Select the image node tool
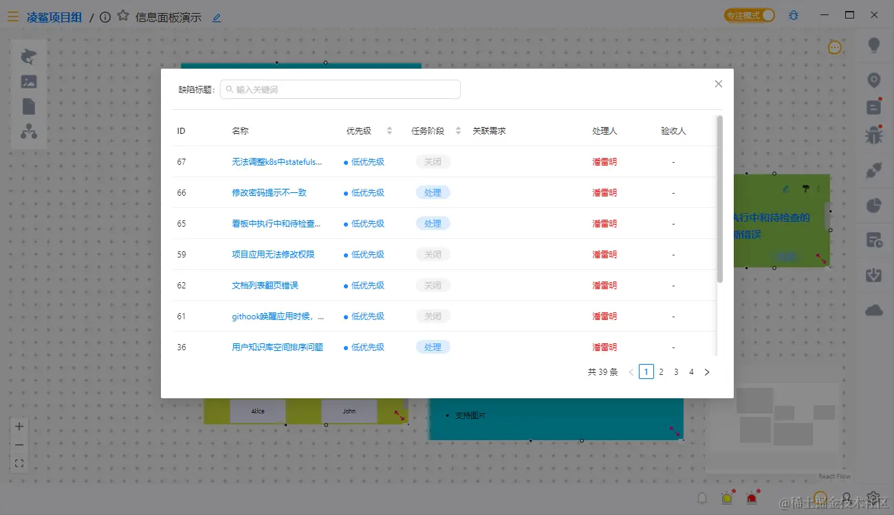 (x=29, y=82)
